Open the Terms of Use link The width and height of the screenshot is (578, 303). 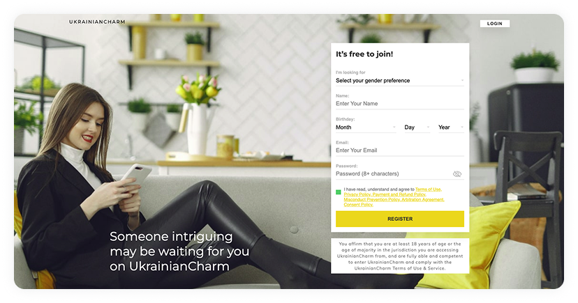[x=428, y=189]
